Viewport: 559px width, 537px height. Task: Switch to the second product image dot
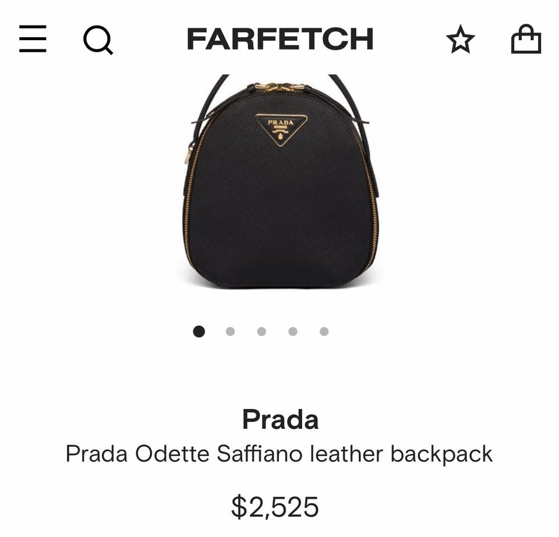tap(231, 332)
